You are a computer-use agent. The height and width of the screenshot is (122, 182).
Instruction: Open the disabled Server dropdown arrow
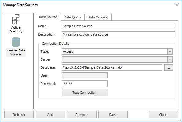pos(170,59)
